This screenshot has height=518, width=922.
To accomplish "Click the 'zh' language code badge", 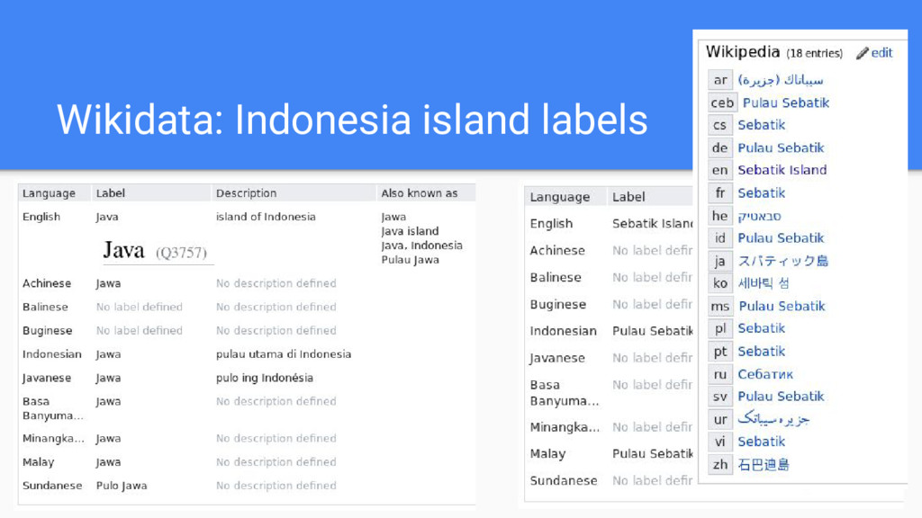I will click(x=720, y=465).
